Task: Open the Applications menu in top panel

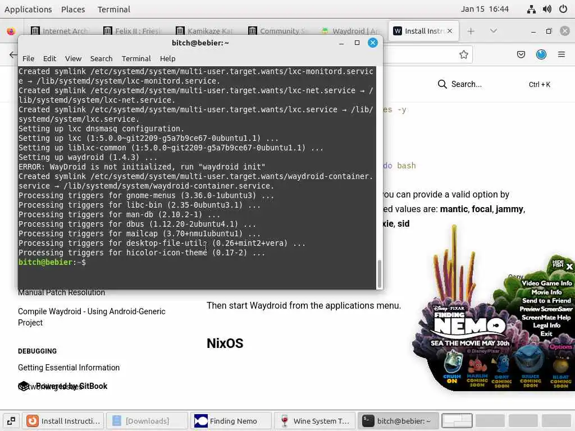Action: pyautogui.click(x=28, y=9)
